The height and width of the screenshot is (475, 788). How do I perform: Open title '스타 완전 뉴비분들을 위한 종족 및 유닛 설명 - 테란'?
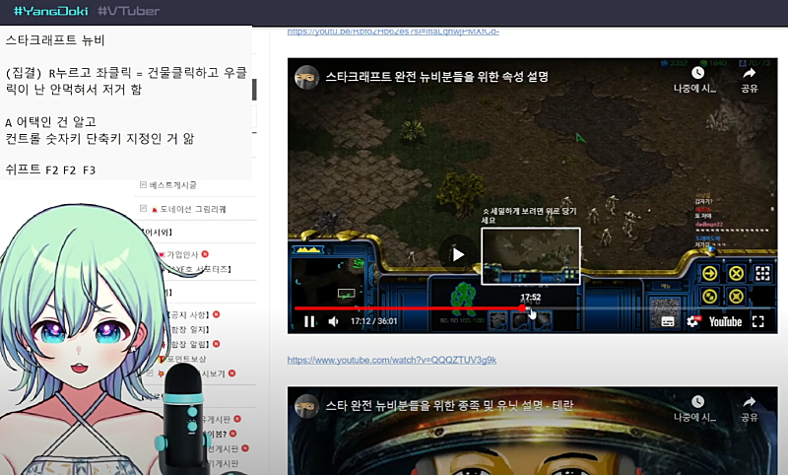pos(449,406)
